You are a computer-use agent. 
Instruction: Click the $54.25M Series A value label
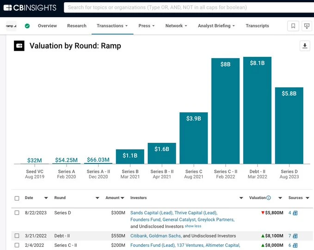(66, 160)
